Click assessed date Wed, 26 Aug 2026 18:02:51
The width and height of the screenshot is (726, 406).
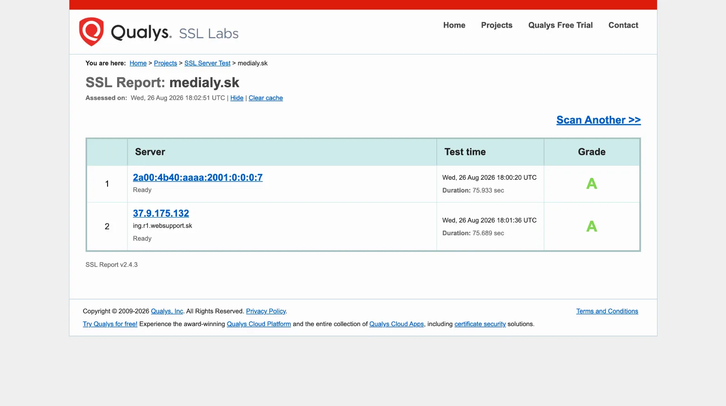point(178,98)
